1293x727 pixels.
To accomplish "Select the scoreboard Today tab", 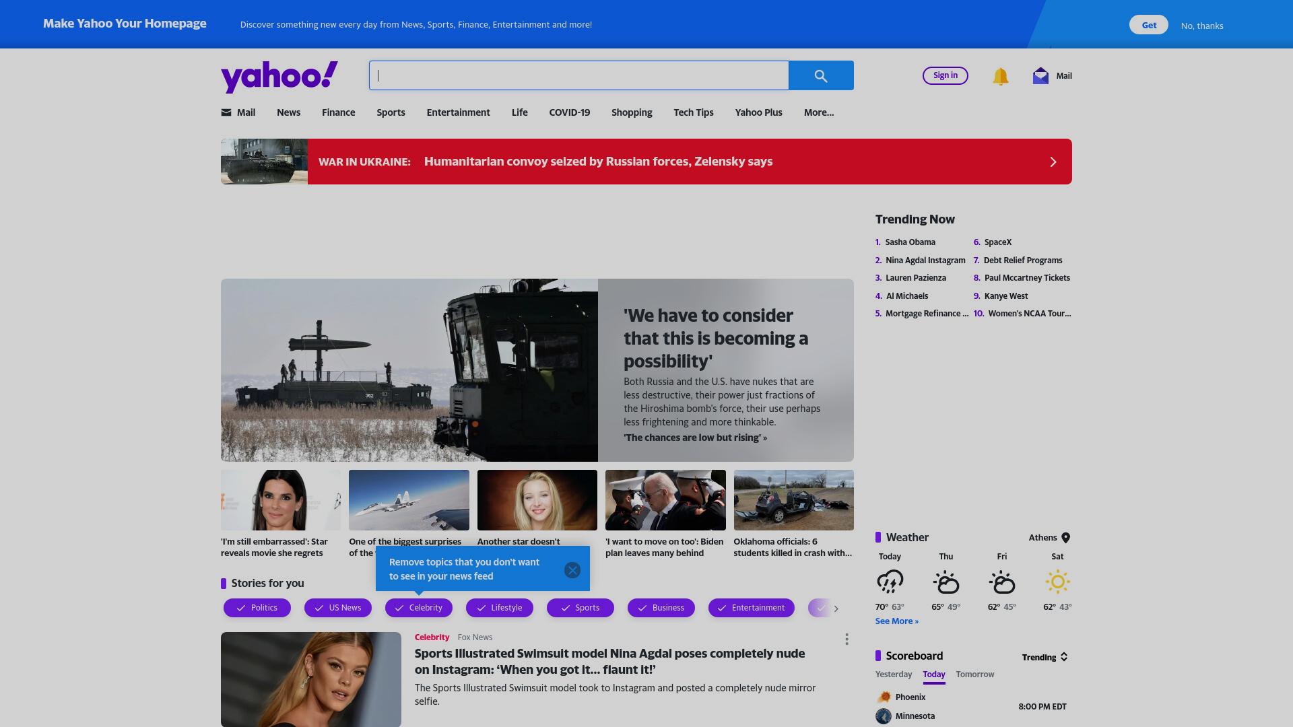I will click(934, 674).
